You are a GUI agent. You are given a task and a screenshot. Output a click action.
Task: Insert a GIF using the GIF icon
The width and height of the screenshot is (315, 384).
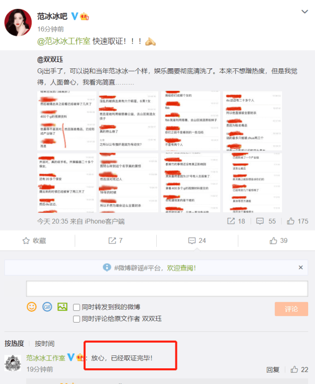(47, 307)
